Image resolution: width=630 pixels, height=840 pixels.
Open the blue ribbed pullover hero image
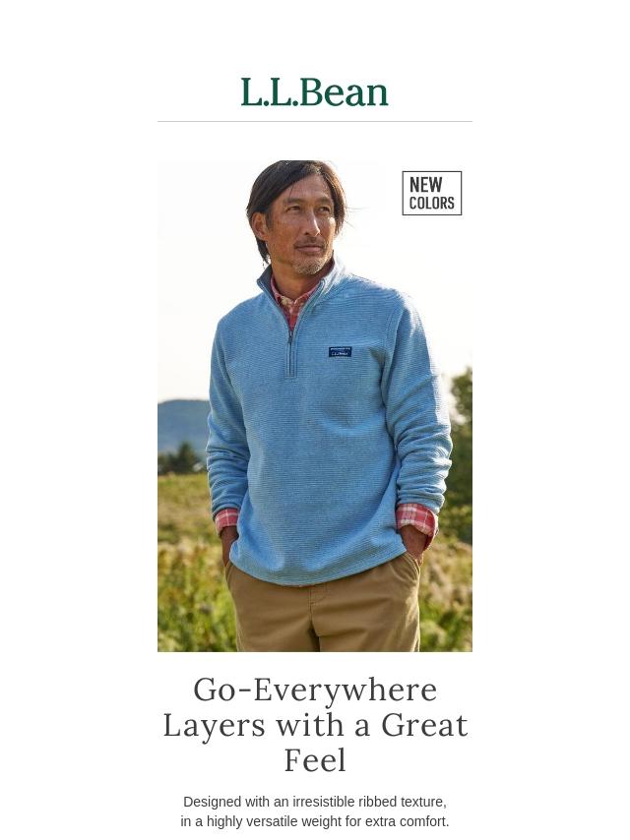[x=315, y=406]
